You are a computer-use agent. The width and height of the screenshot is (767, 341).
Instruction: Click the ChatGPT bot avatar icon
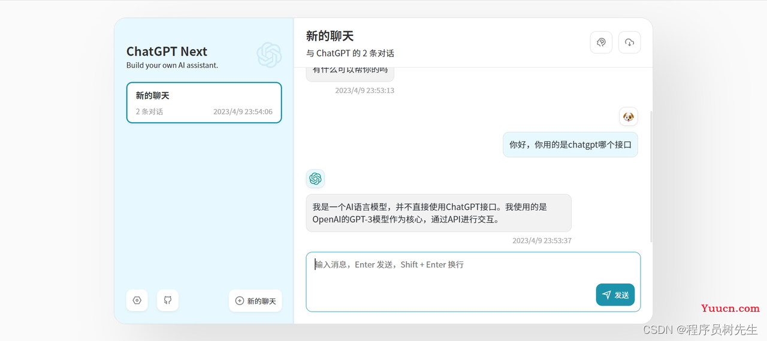click(x=315, y=179)
